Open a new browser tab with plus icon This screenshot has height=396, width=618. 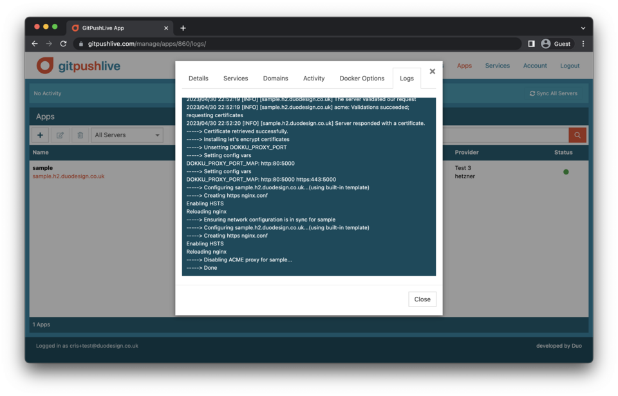[x=183, y=28]
